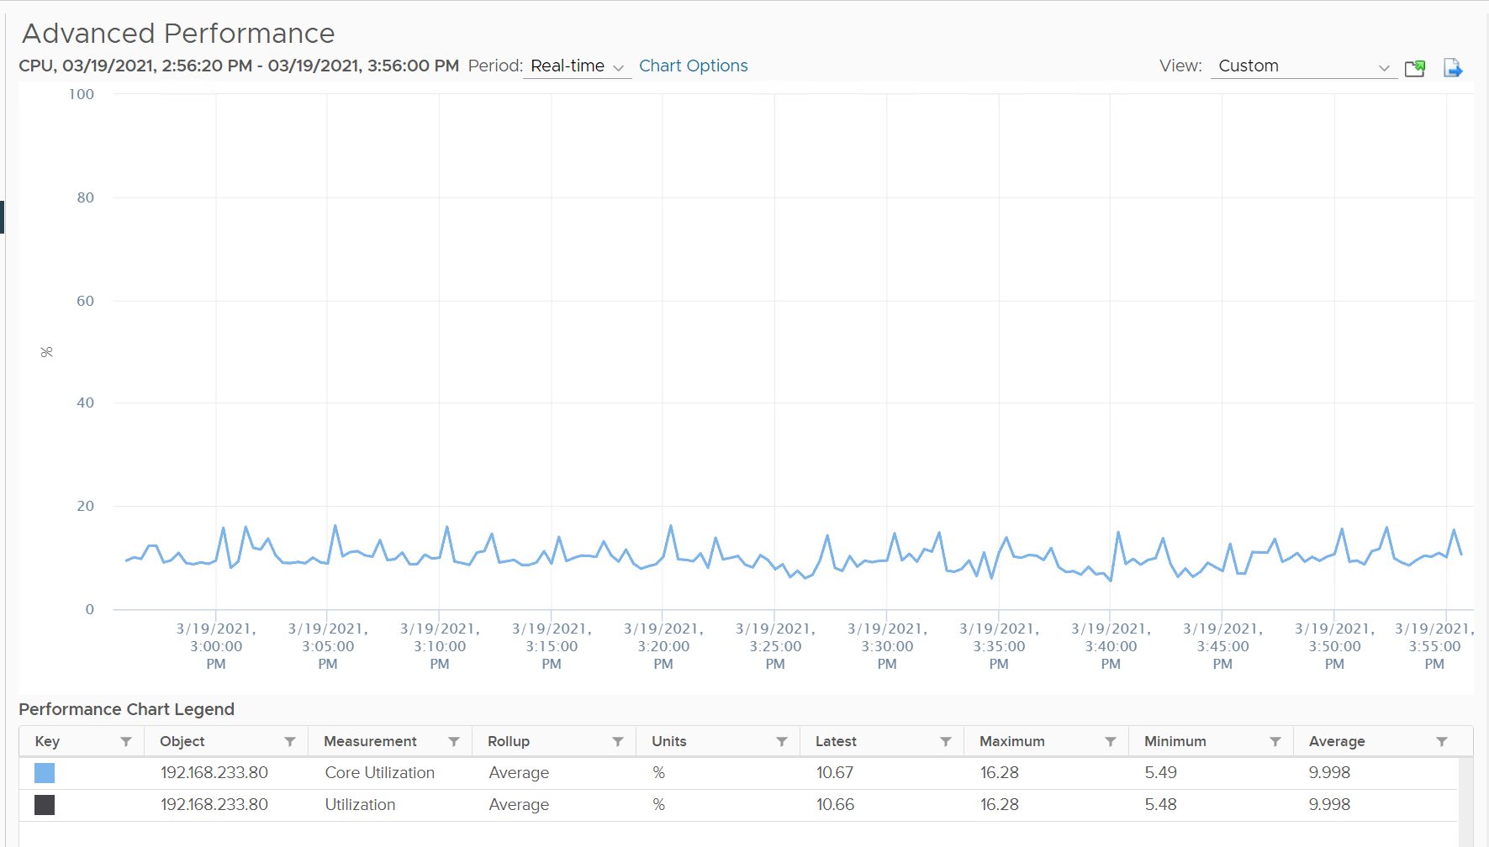Click the 9.998 average in Utilization row
1489x847 pixels.
tap(1329, 805)
